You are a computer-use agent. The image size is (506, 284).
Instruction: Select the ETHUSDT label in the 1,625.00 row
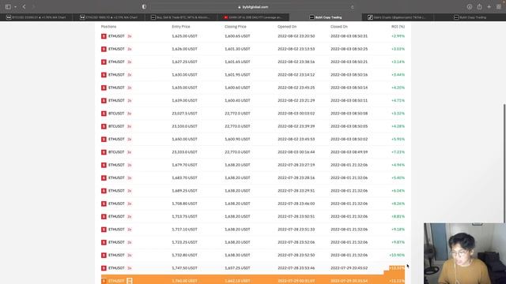[x=116, y=36]
